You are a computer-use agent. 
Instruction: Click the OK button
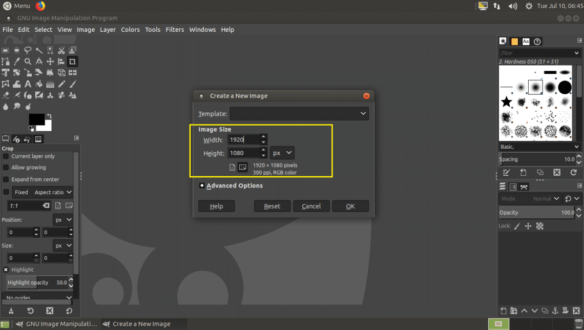click(350, 206)
